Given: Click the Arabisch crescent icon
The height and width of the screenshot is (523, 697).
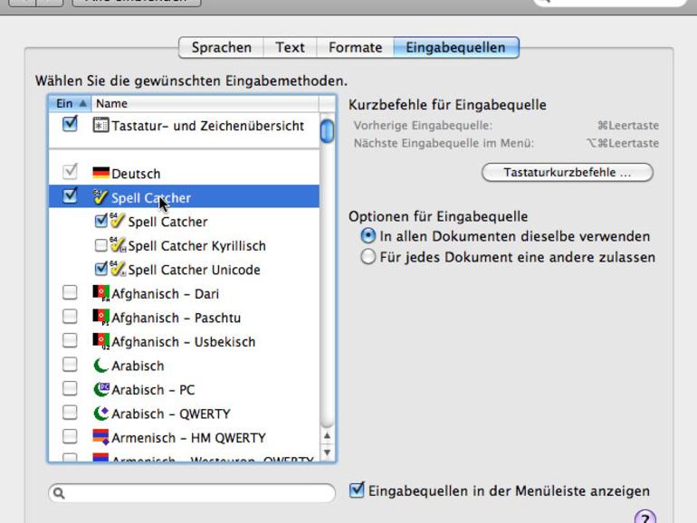Looking at the screenshot, I should click(100, 366).
